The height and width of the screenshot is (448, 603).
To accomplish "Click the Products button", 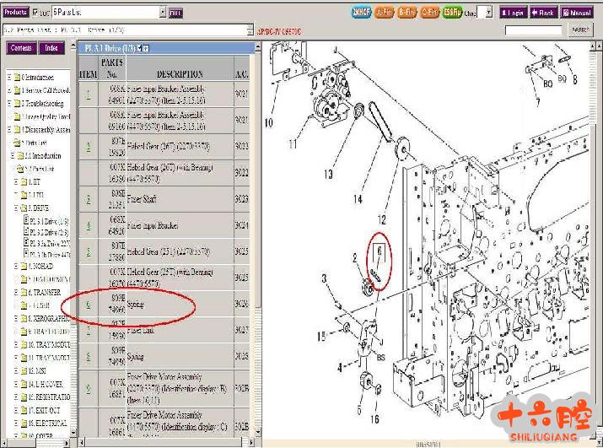I will point(15,13).
